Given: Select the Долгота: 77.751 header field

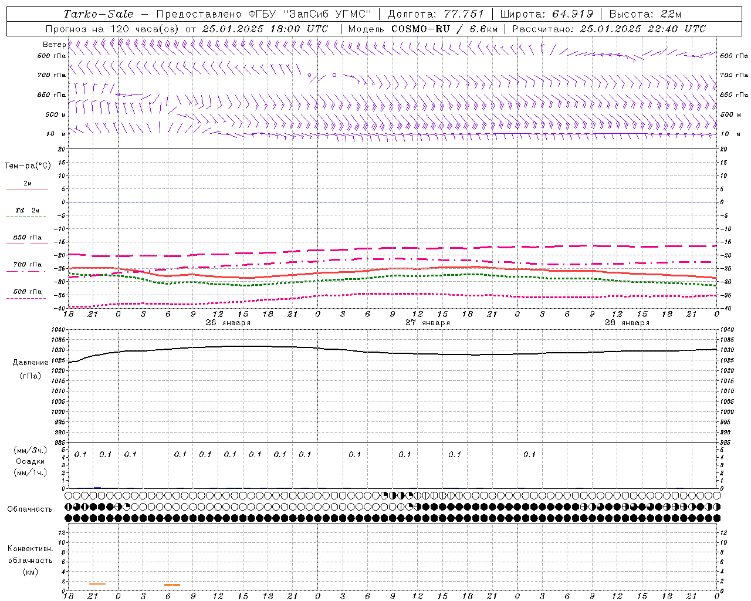Looking at the screenshot, I should pyautogui.click(x=436, y=14).
